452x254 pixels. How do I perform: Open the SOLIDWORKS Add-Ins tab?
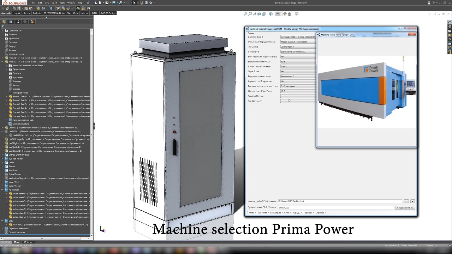(54, 13)
